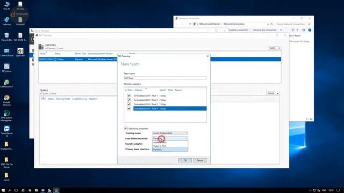The width and height of the screenshot is (344, 193).
Task: Uncheck Embedded LOM 1 Port 2 adapter
Action: coord(129,100)
